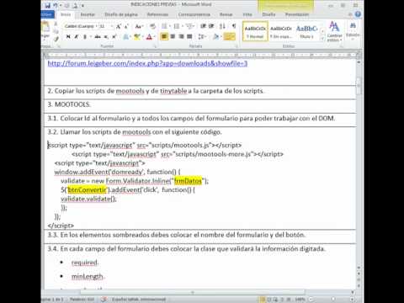Toggle bold (N) formatting
Screen dimensions: 404x303
click(x=68, y=36)
